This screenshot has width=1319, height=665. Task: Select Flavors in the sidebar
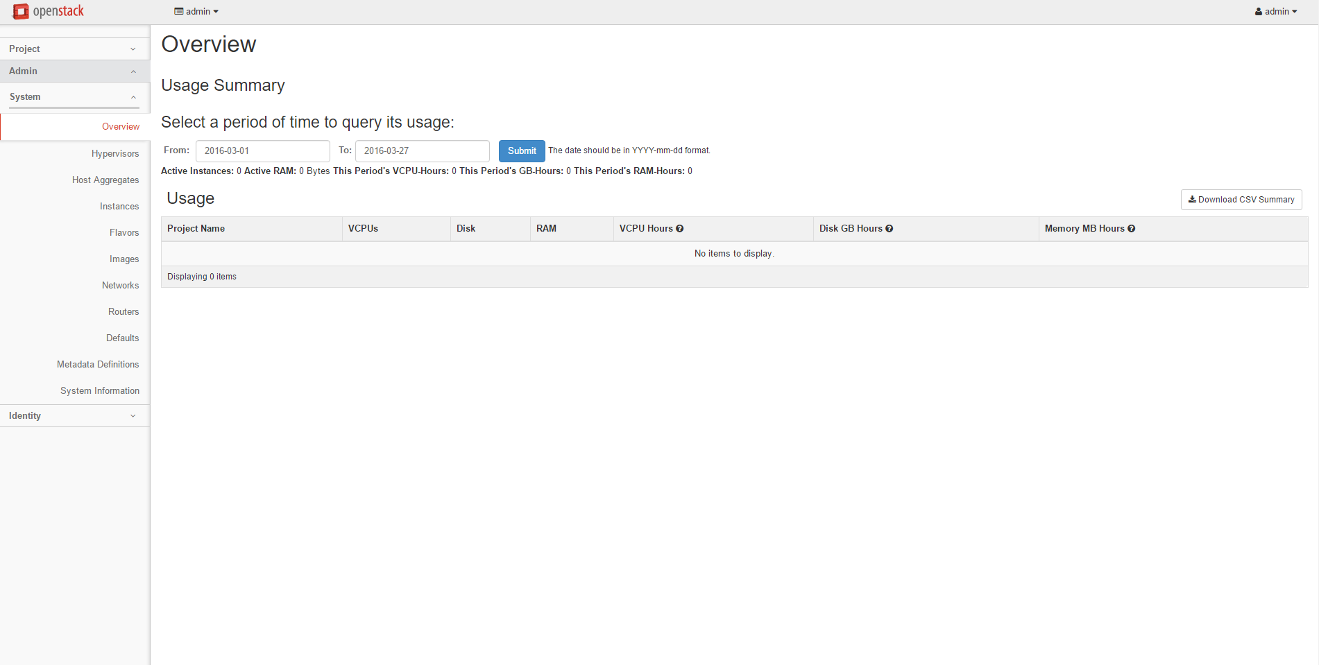coord(124,233)
